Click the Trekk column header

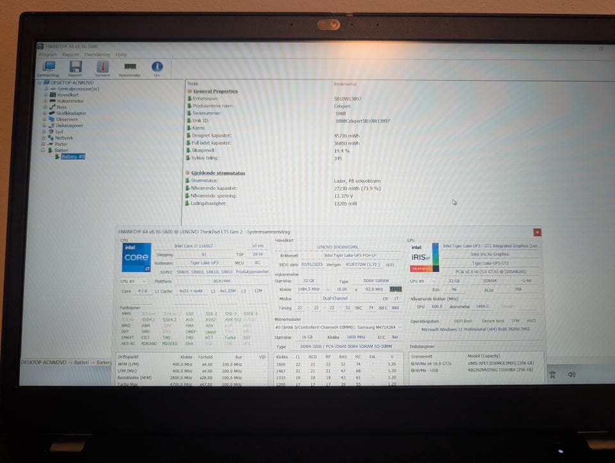pos(193,84)
